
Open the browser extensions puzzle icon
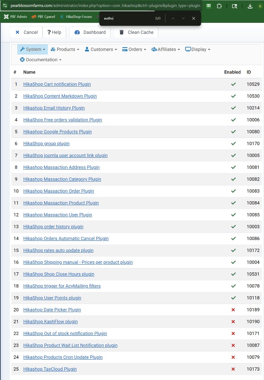tap(219, 6)
